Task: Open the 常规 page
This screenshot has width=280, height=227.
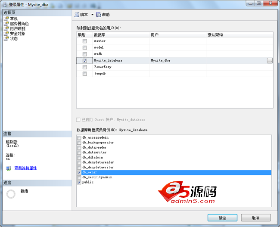Action: tap(14, 19)
